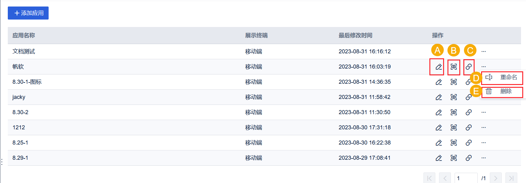
Task: Click the page number input field
Action: pos(466,178)
